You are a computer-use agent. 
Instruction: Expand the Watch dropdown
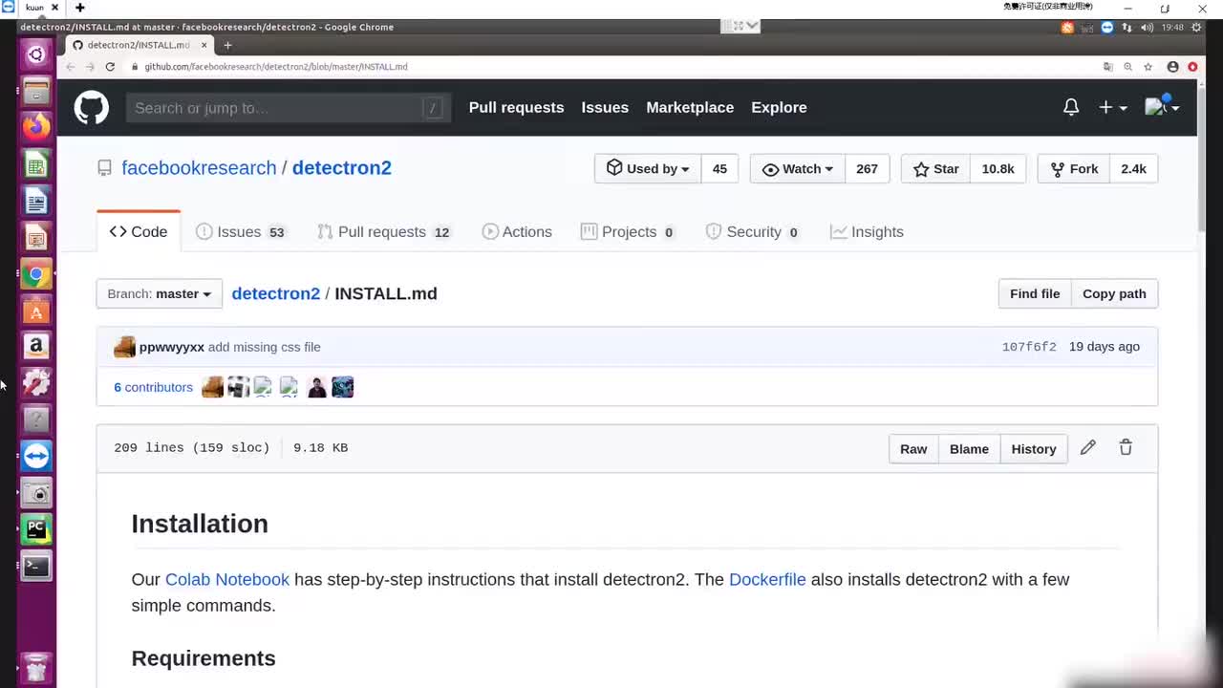coord(798,169)
